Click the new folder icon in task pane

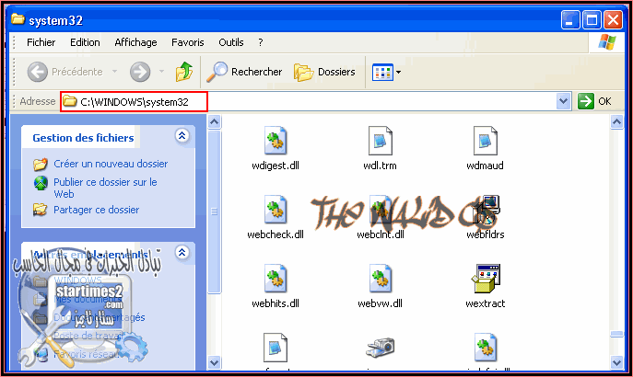click(41, 165)
